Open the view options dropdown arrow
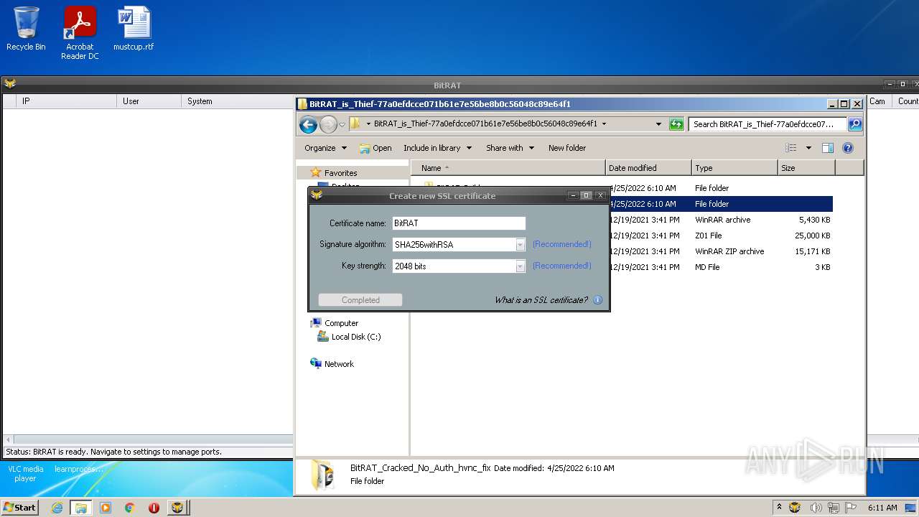This screenshot has width=919, height=517. tap(808, 148)
